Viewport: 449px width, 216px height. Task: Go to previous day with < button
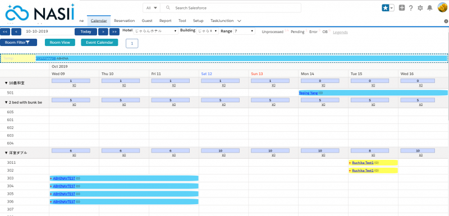16,31
